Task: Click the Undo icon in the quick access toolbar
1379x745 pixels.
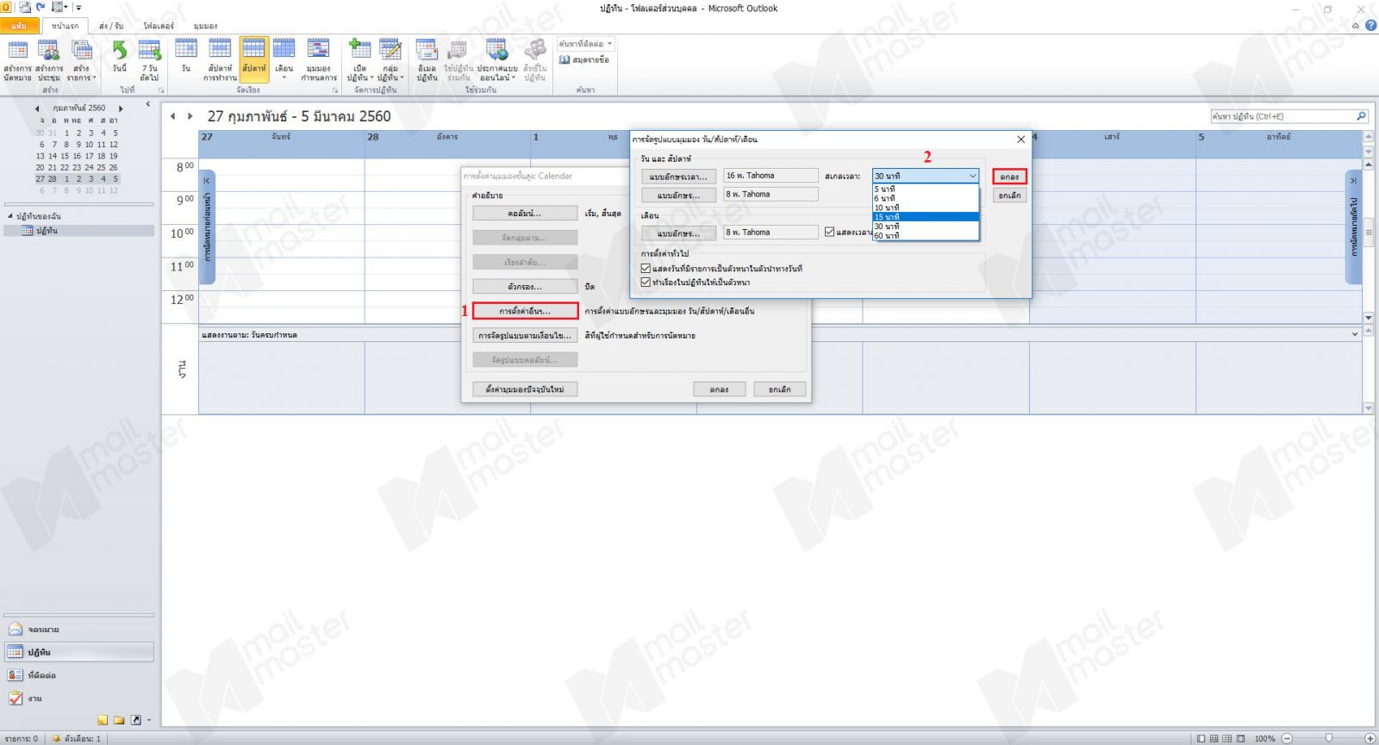Action: [41, 8]
